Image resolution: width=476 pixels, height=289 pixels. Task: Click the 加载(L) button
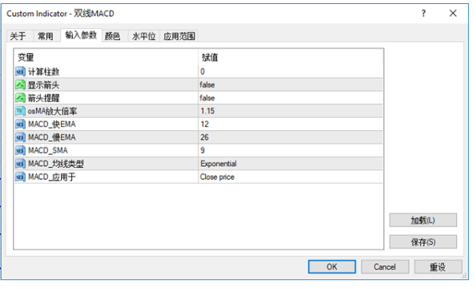point(423,220)
